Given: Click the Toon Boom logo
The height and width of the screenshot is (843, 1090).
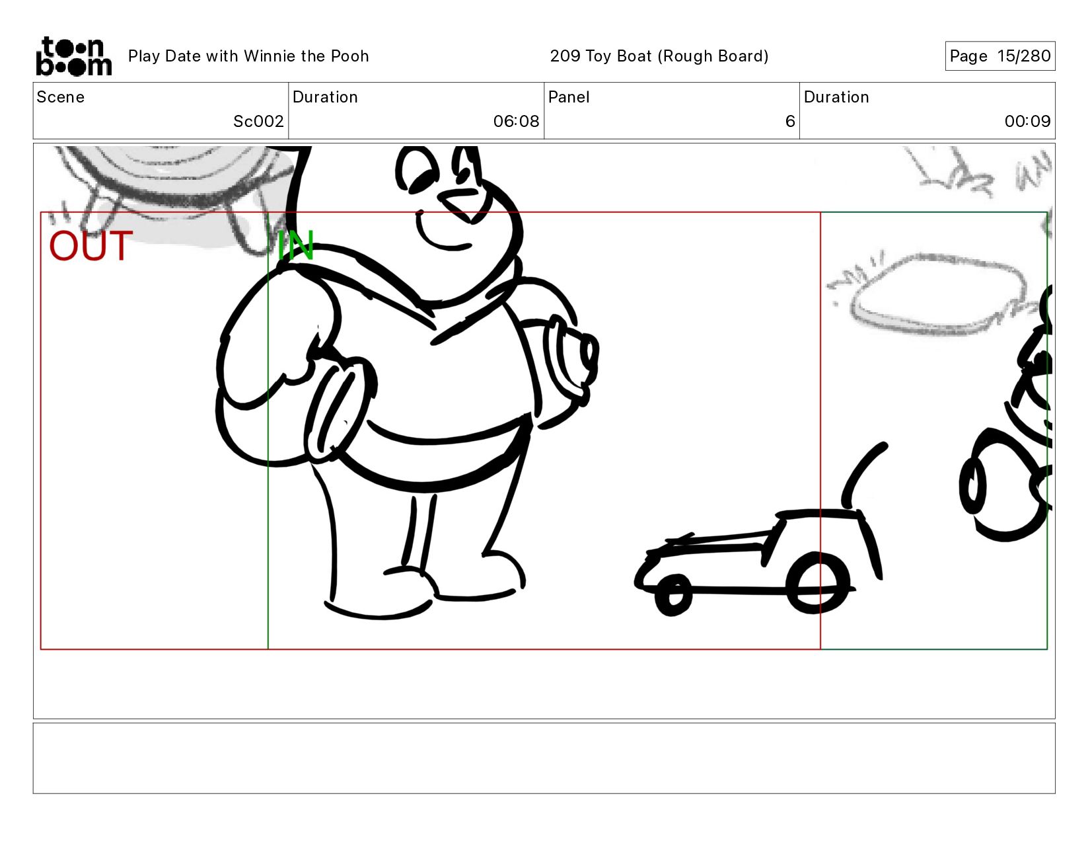Looking at the screenshot, I should pos(73,56).
